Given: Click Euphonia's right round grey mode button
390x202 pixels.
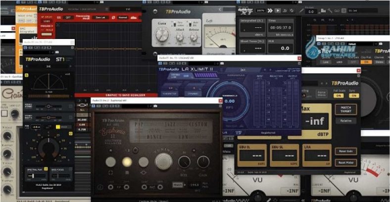Looking at the screenshot, I should (x=143, y=162).
